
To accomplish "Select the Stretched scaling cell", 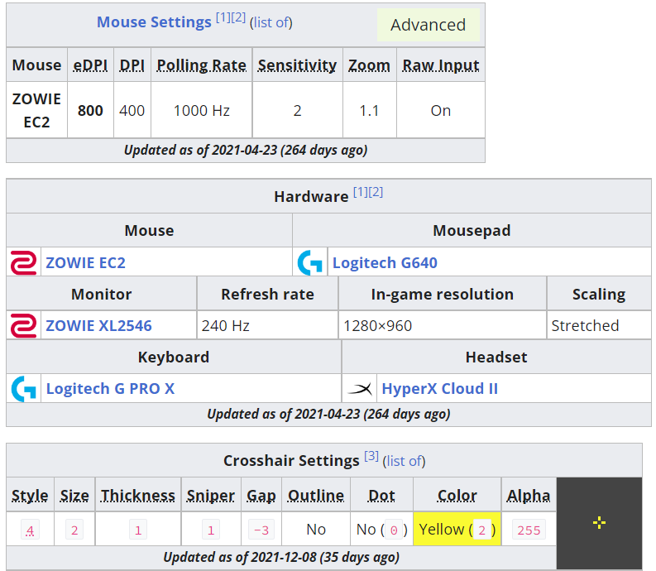I will point(599,325).
